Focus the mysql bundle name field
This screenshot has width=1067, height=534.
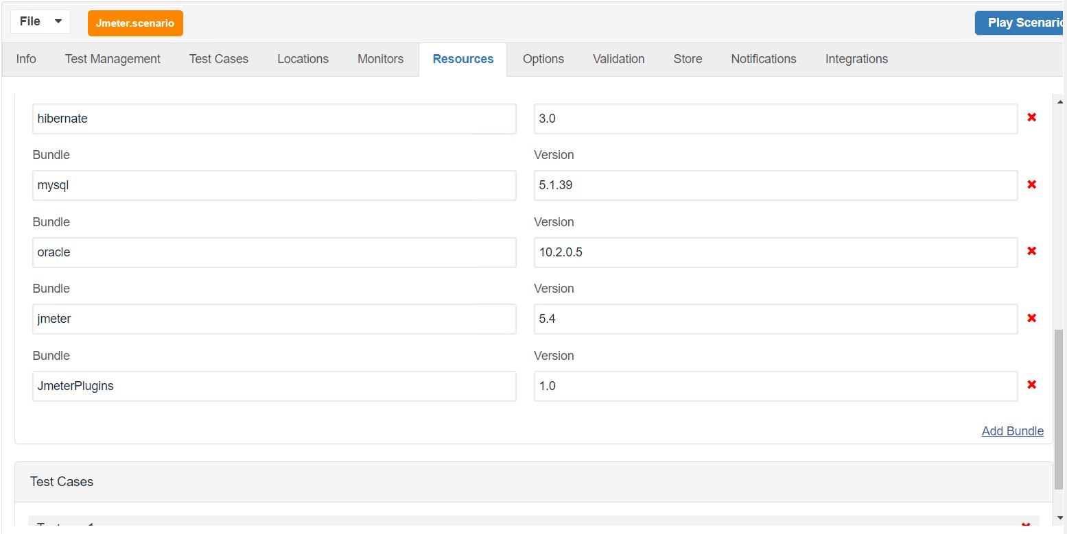coord(274,185)
